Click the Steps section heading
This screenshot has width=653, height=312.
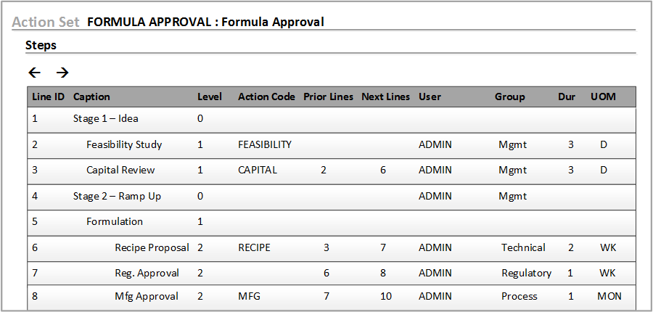point(41,45)
